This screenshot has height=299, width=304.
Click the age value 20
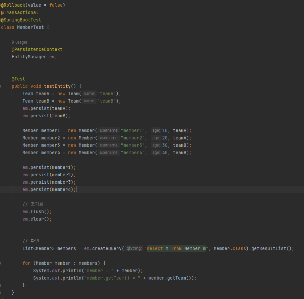pyautogui.click(x=165, y=138)
